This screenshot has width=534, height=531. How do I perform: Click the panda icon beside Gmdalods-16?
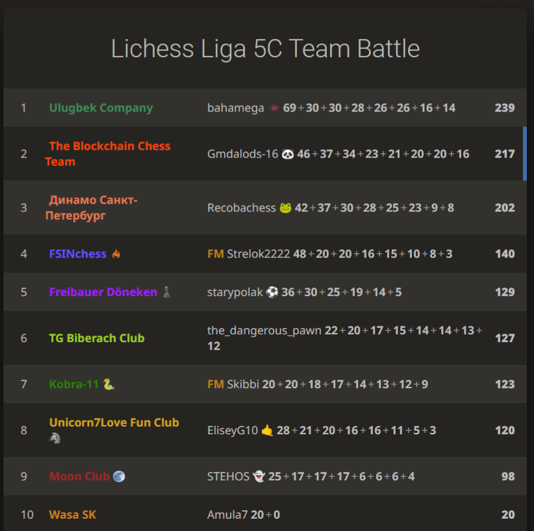(x=288, y=154)
